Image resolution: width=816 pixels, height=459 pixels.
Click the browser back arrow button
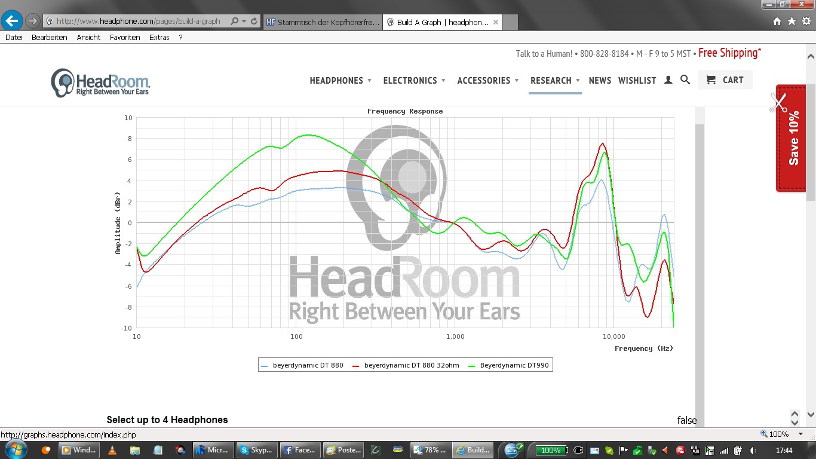(x=12, y=21)
